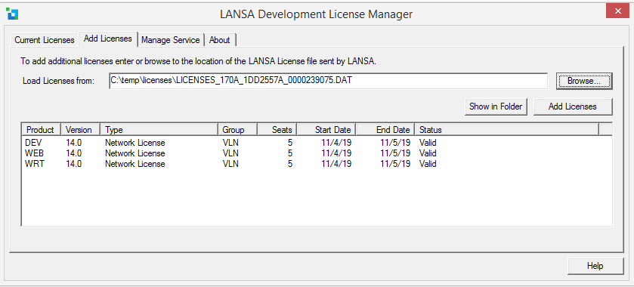This screenshot has height=287, width=634.
Task: Click end date 11/5/19 in WRT row
Action: pos(395,164)
